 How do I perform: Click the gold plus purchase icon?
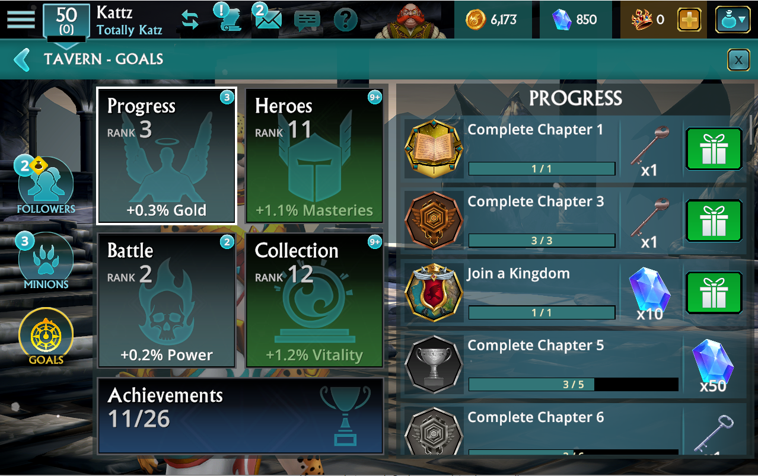(689, 20)
